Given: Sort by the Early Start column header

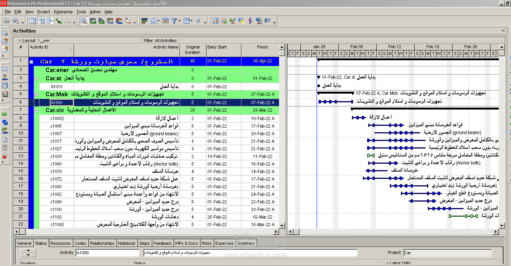Looking at the screenshot, I should (x=223, y=50).
